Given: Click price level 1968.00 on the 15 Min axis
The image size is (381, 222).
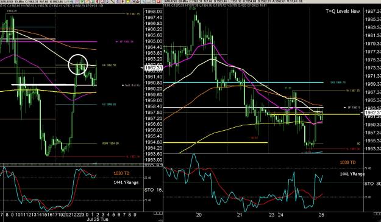Looking at the screenshot, I should pyautogui.click(x=154, y=12).
